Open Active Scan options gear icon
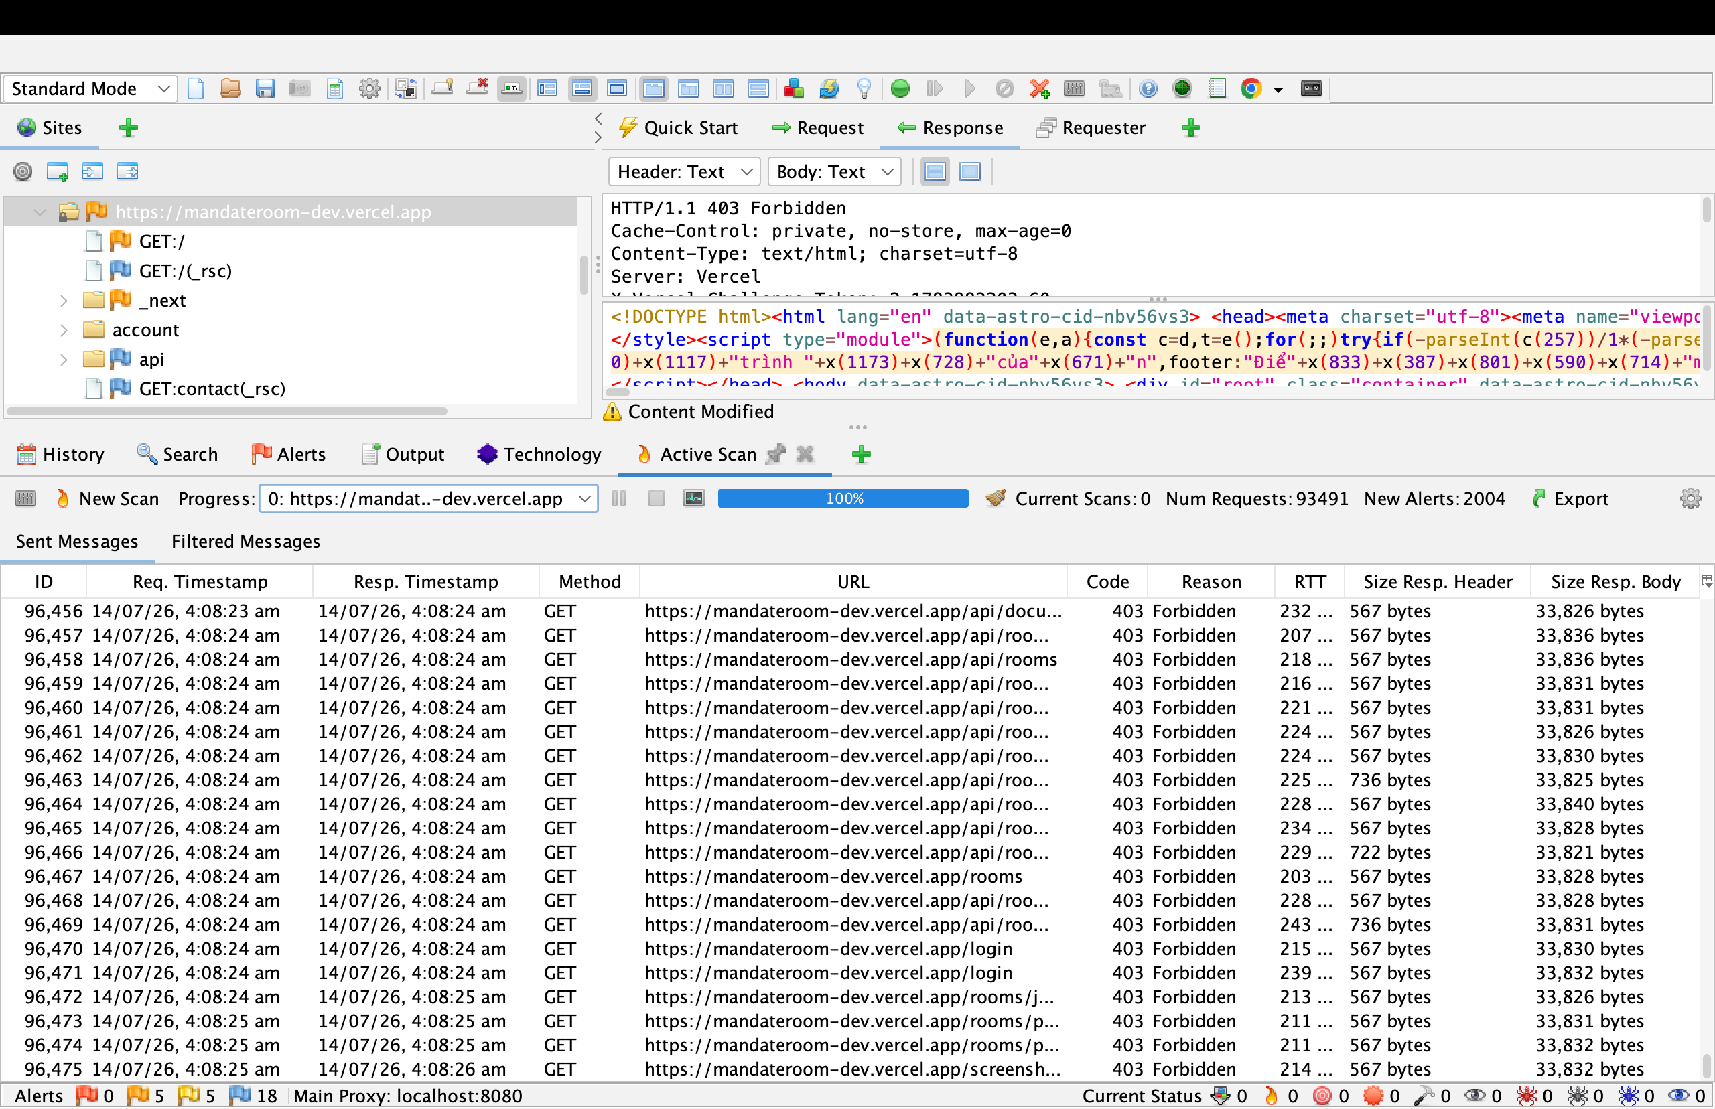Image resolution: width=1715 pixels, height=1109 pixels. click(1690, 499)
